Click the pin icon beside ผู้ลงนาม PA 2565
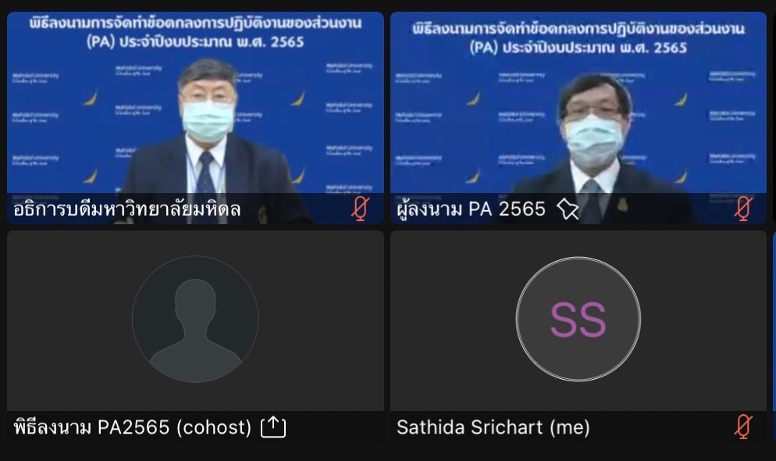The height and width of the screenshot is (461, 776). click(x=567, y=209)
